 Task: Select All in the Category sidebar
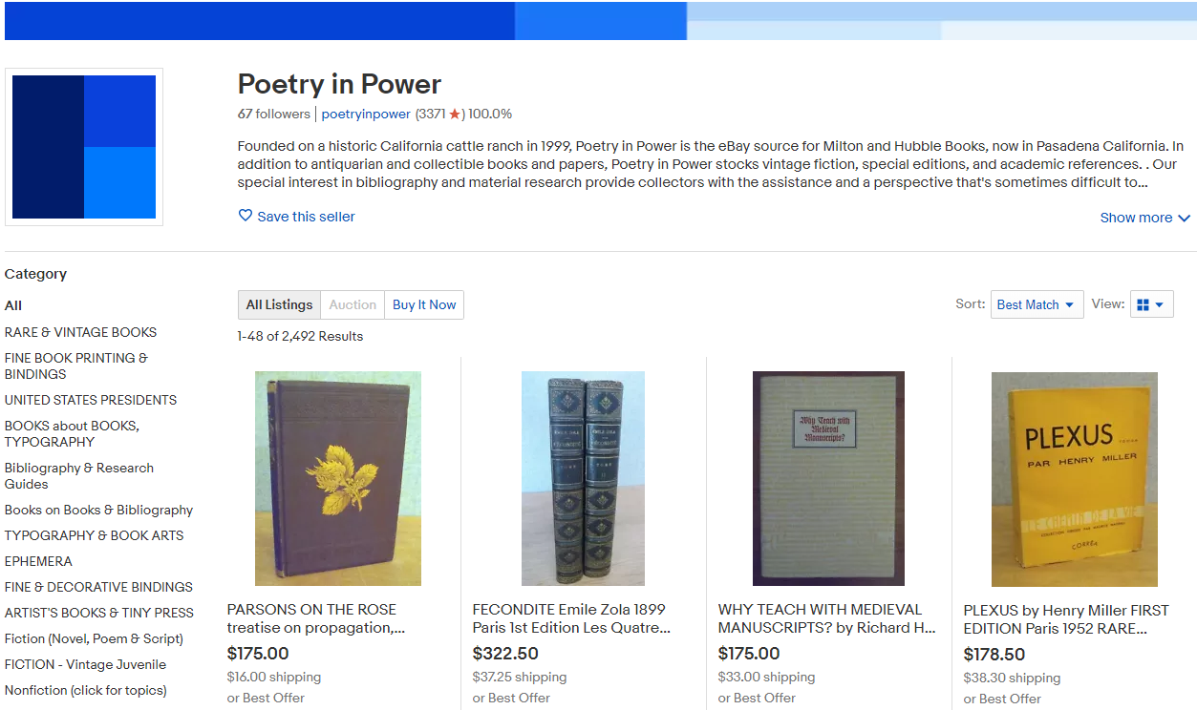pos(12,304)
